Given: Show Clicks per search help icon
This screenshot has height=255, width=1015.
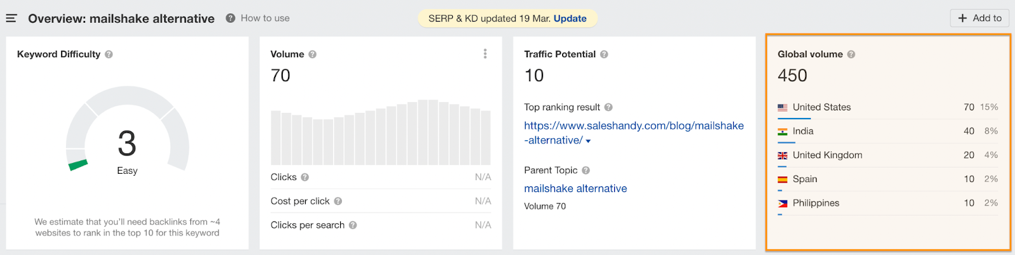Looking at the screenshot, I should (353, 225).
